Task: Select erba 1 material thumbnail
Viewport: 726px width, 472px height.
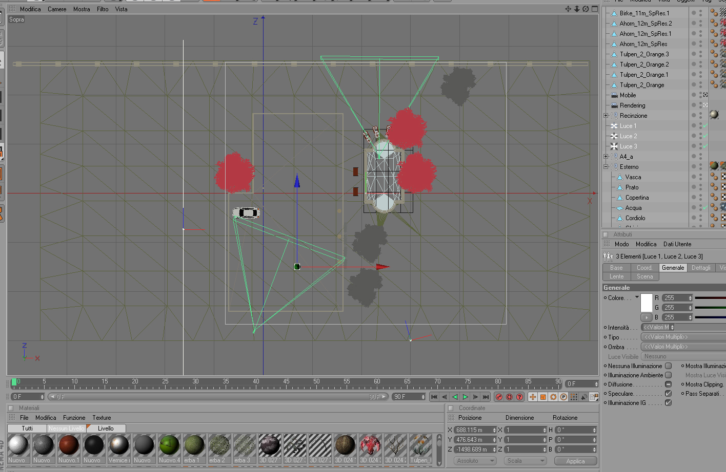Action: [194, 449]
